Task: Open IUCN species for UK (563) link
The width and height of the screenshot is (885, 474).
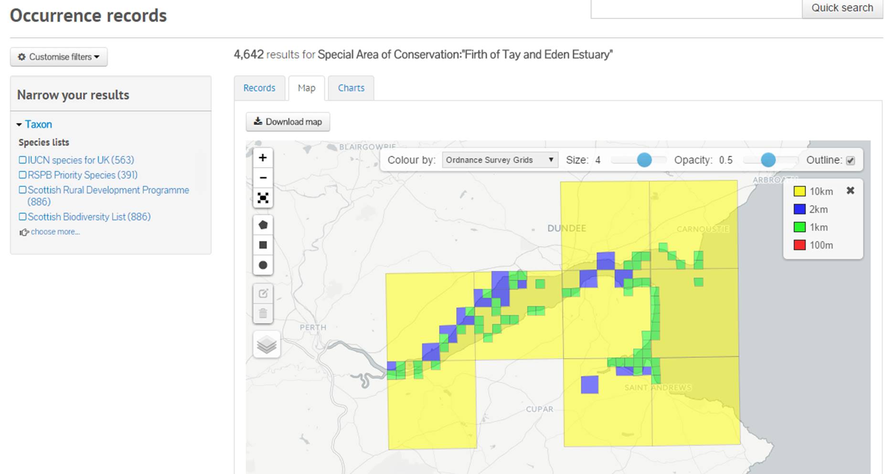Action: [x=81, y=160]
